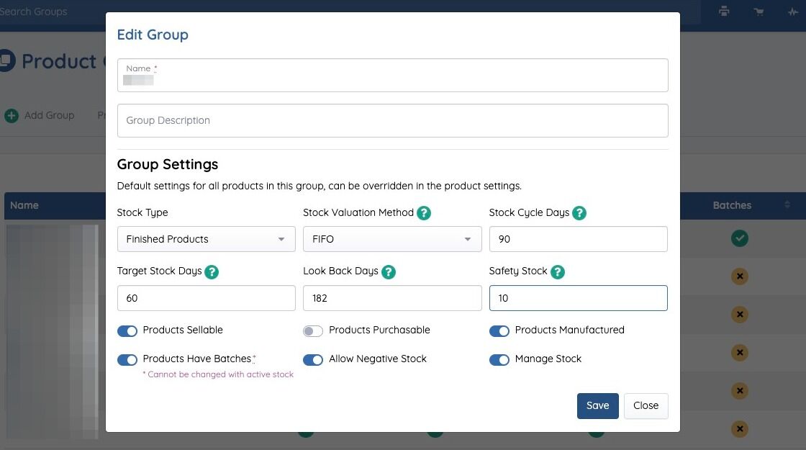
Task: Click the Stock Cycle Days help icon
Action: (x=579, y=213)
